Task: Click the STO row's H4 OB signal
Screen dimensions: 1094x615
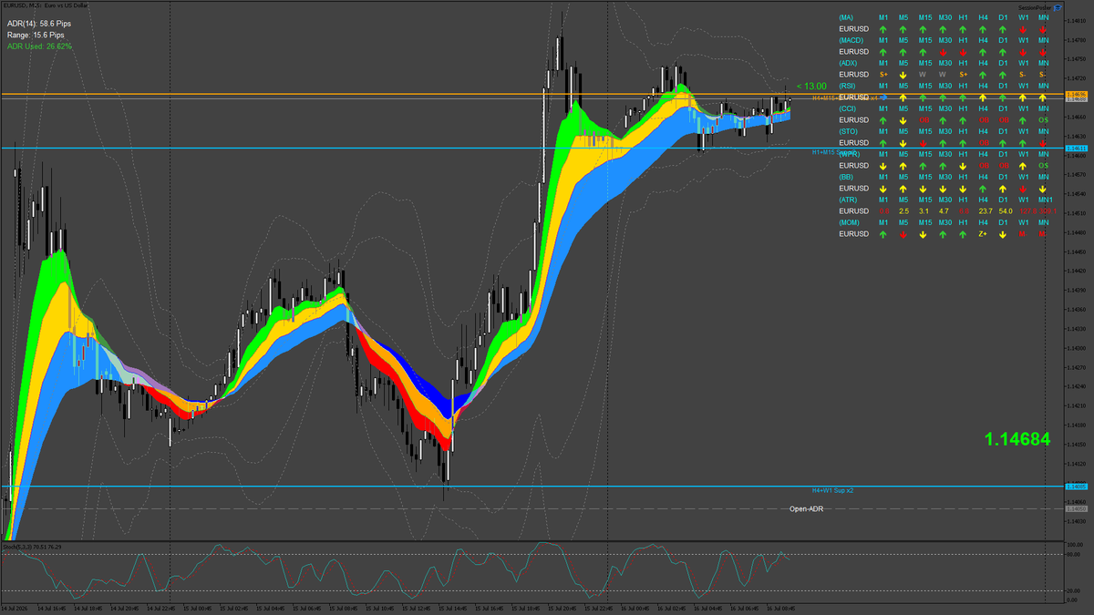Action: (984, 143)
